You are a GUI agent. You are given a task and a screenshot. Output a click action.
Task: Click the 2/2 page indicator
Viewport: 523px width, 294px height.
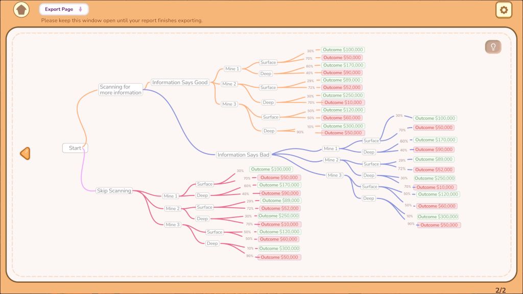pos(500,290)
